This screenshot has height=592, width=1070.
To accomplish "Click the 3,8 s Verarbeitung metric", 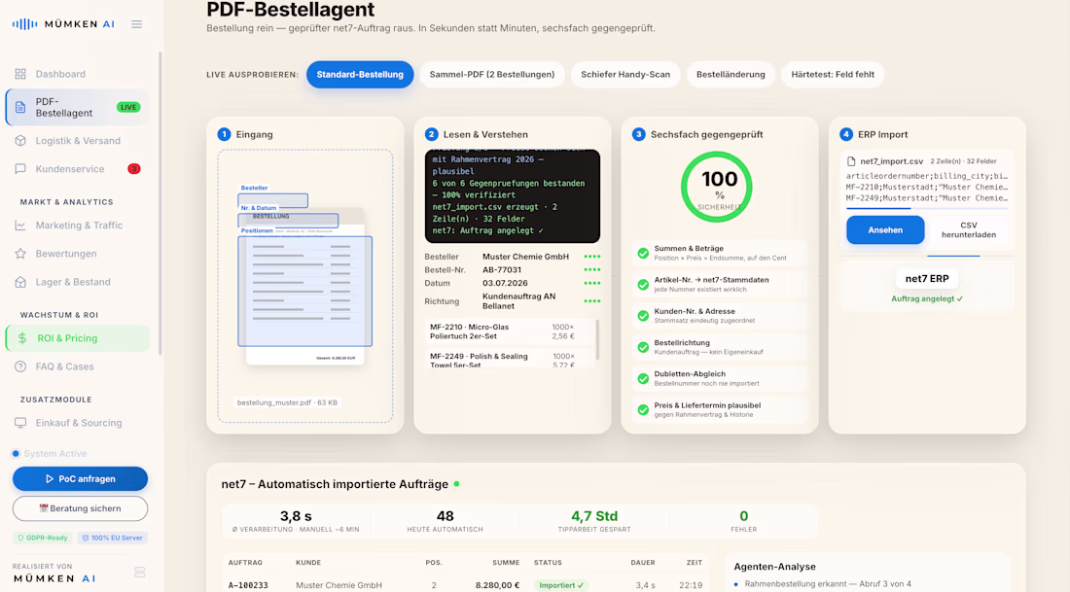I will 296,520.
